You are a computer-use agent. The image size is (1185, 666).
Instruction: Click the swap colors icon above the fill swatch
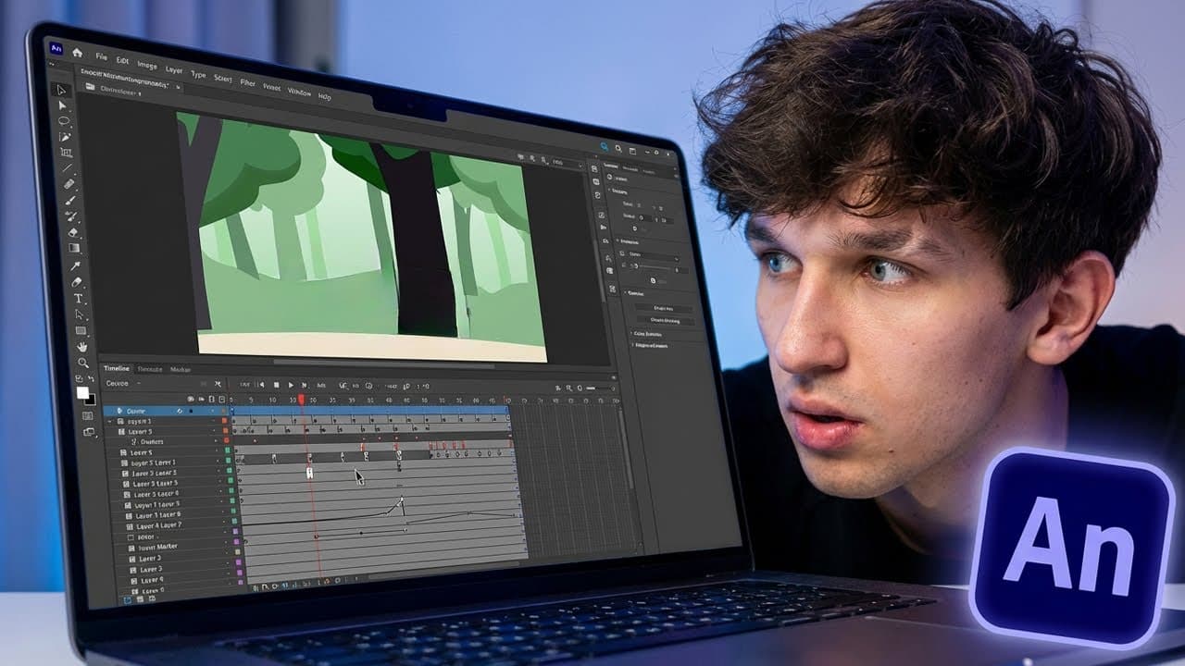click(x=91, y=380)
